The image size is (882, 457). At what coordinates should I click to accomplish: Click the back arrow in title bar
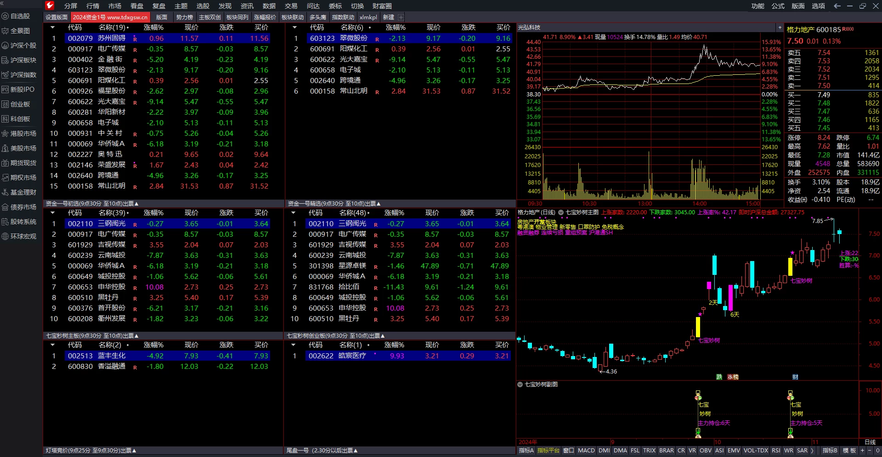point(837,6)
